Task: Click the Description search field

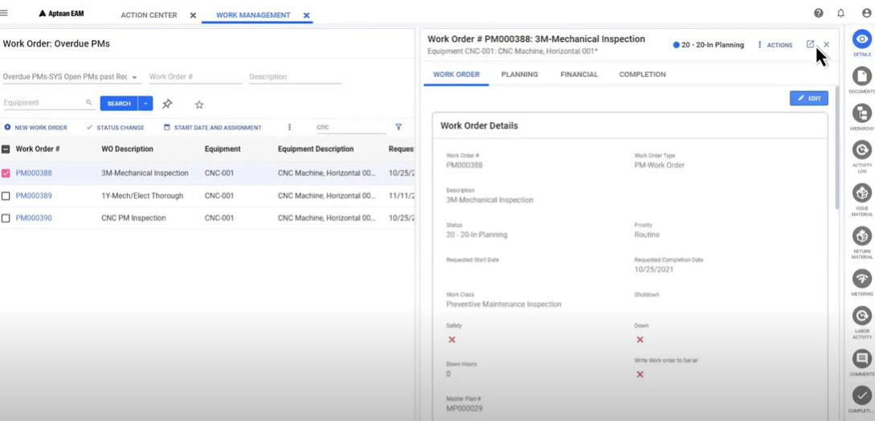Action: (x=295, y=77)
